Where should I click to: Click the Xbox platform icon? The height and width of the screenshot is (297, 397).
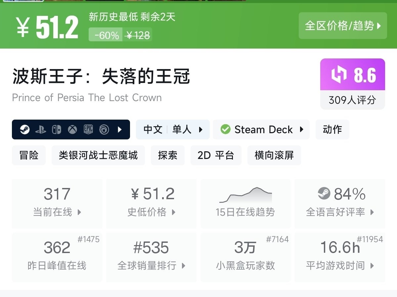click(x=72, y=130)
